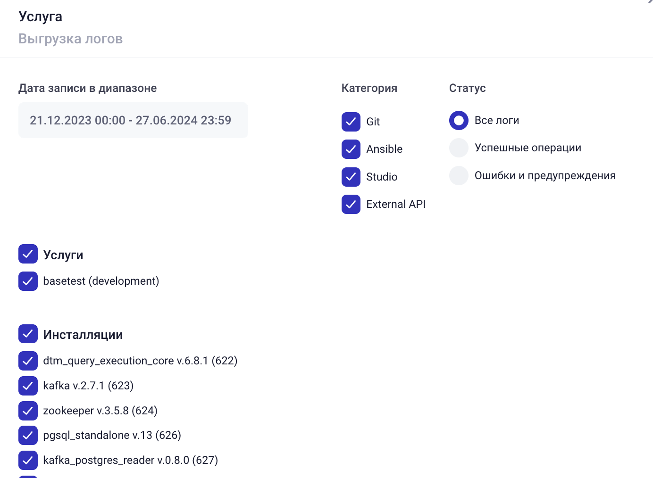Viewport: 653px width, 478px height.
Task: Click the 'External API' label text
Action: pyautogui.click(x=396, y=205)
